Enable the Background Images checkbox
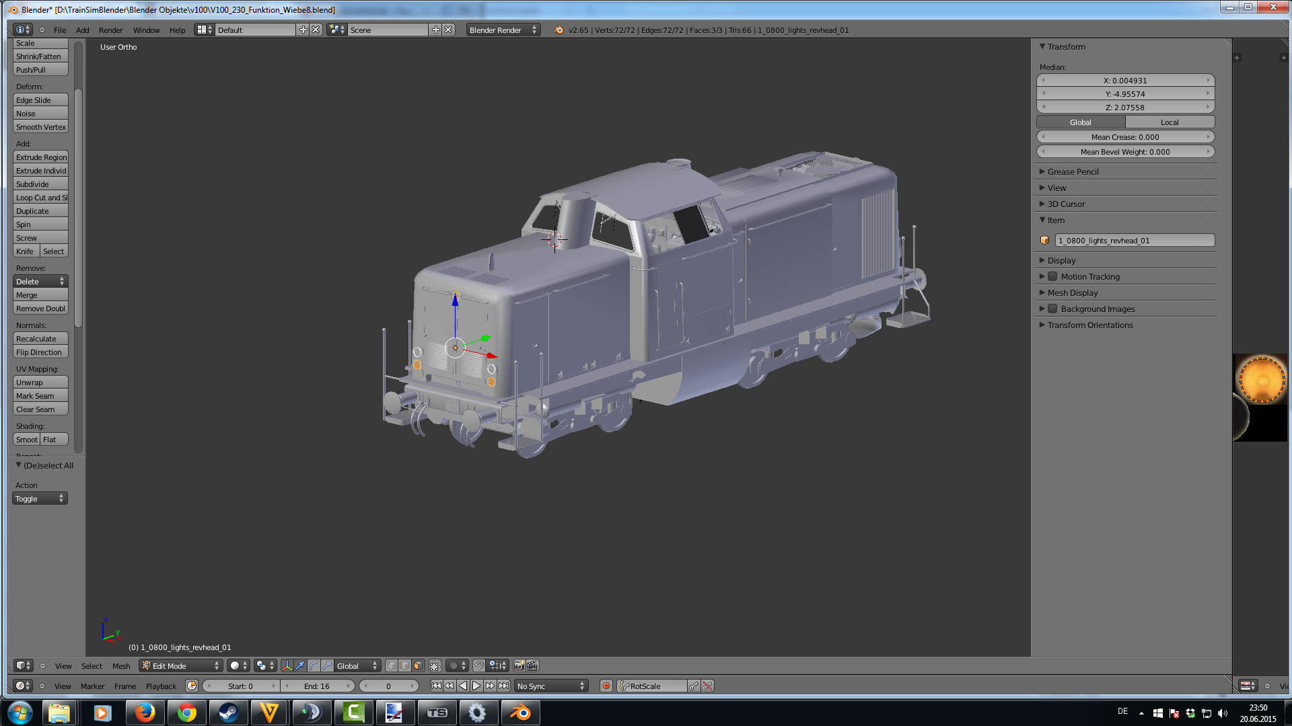The width and height of the screenshot is (1292, 726). (1052, 309)
